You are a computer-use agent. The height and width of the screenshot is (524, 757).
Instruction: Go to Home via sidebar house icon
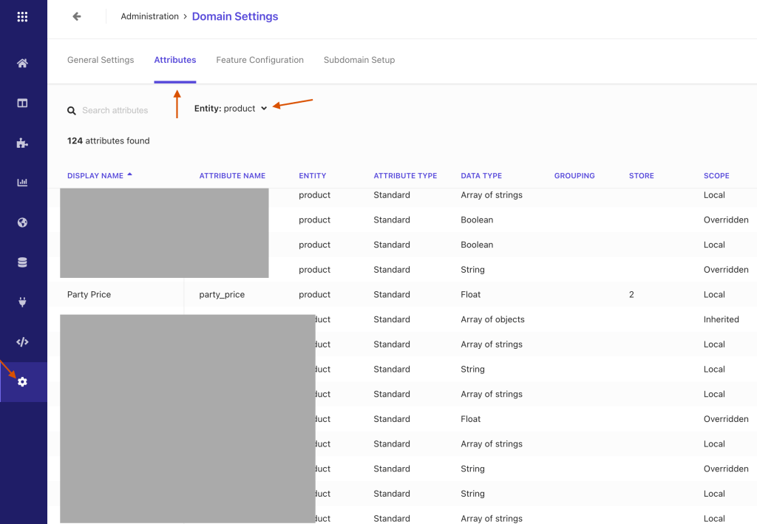point(22,64)
